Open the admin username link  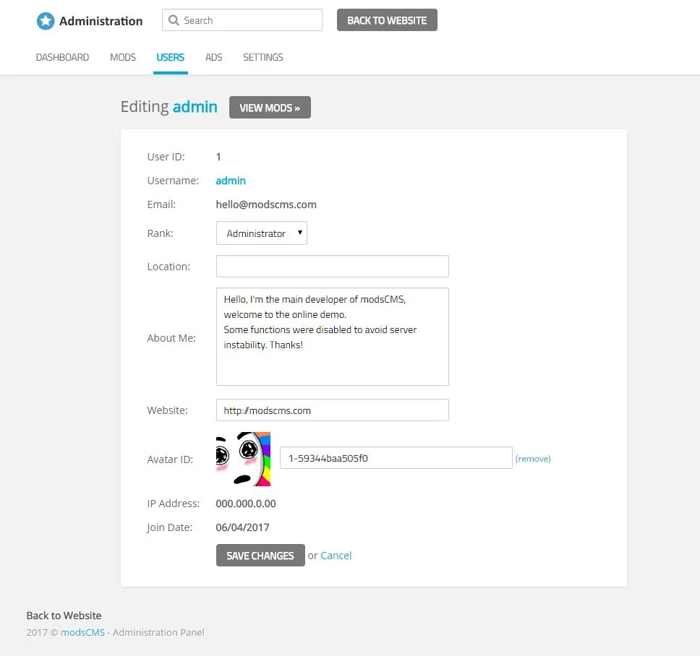(231, 181)
